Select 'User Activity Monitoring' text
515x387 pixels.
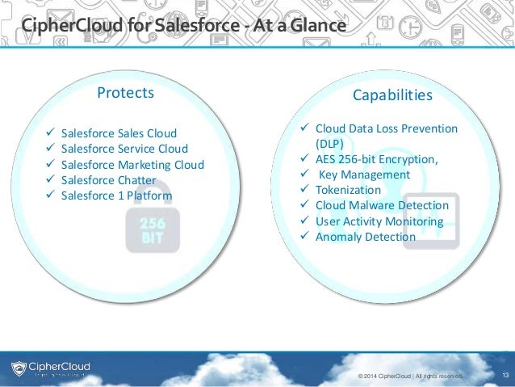(379, 221)
